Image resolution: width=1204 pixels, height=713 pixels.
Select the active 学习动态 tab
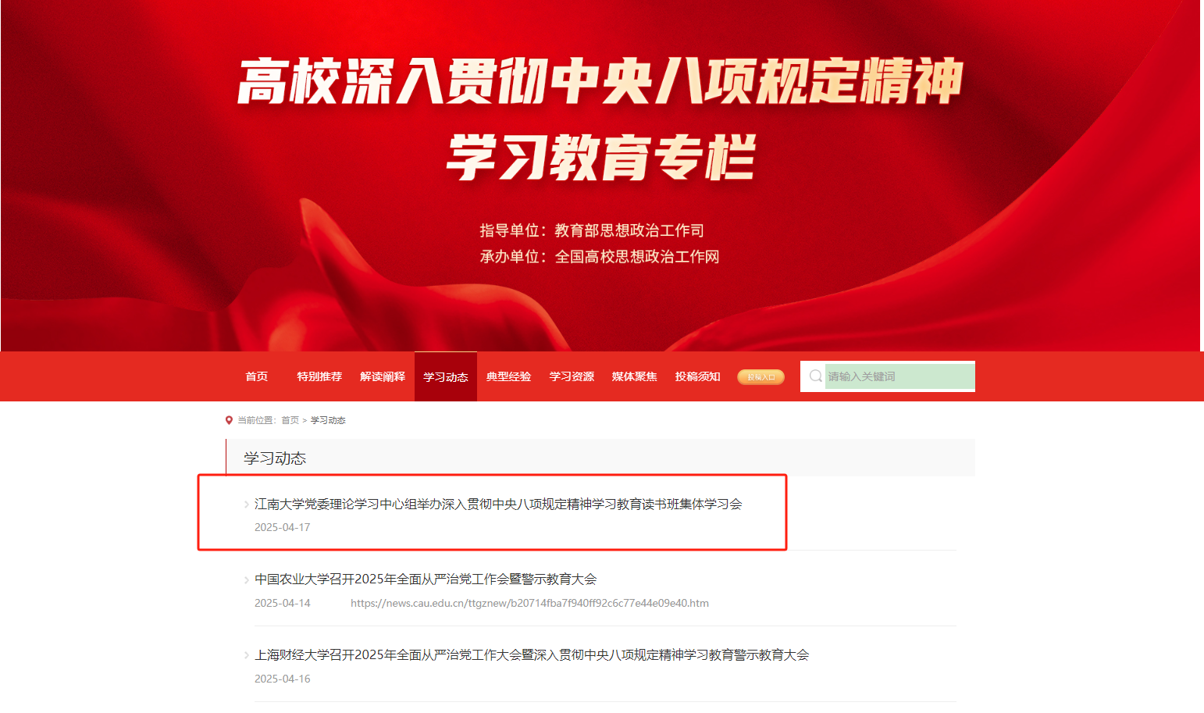(x=446, y=376)
